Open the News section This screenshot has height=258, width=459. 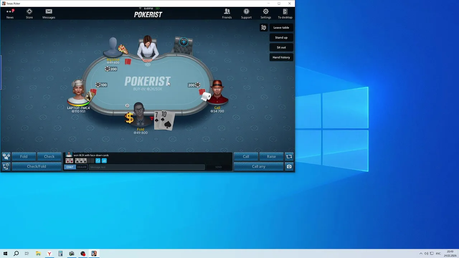[10, 14]
